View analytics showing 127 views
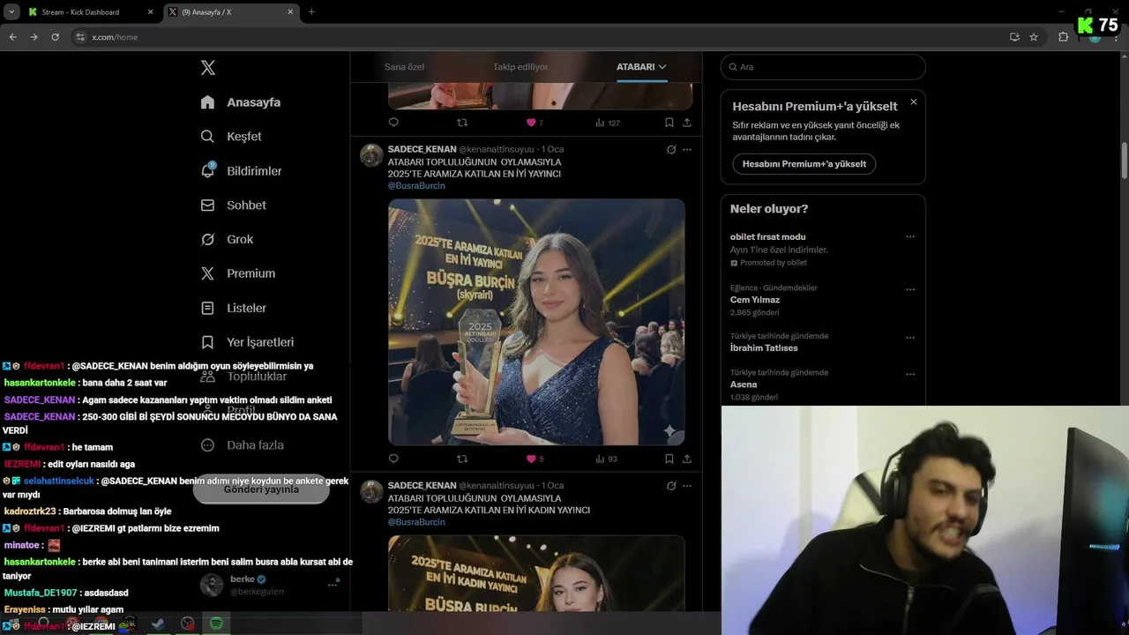Screen dimensions: 1129x635 (x=608, y=123)
